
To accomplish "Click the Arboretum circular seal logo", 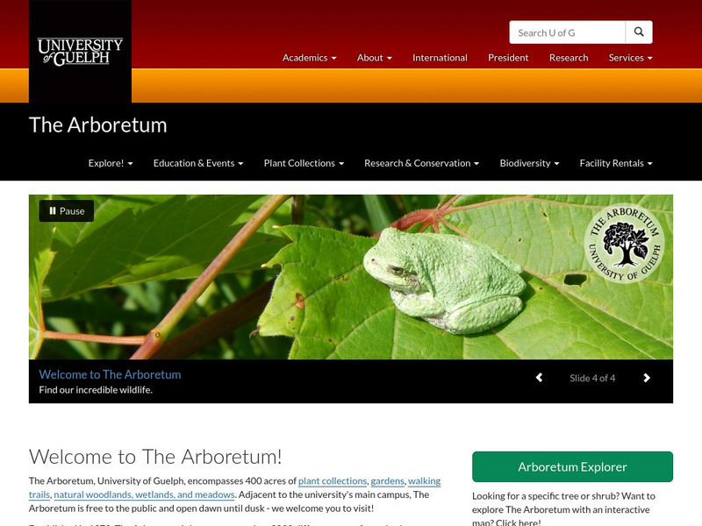I will (625, 244).
